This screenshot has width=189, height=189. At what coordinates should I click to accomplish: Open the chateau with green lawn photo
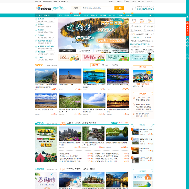point(93,180)
